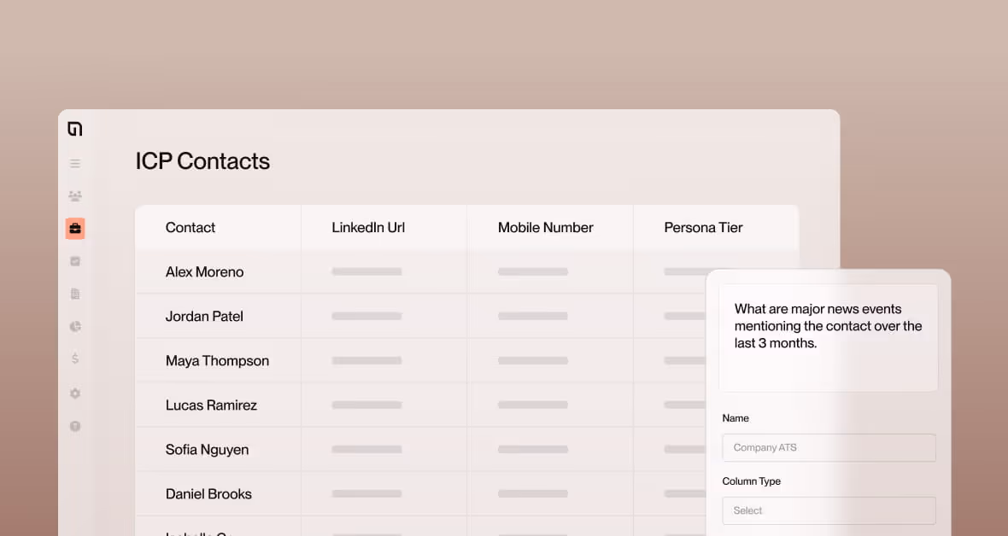The image size is (1008, 536).
Task: Open the settings gear icon
Action: click(75, 393)
